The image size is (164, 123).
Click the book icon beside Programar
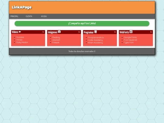tap(95, 32)
